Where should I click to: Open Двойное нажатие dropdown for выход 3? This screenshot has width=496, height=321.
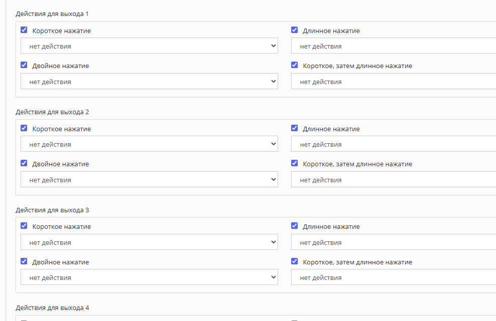click(149, 277)
